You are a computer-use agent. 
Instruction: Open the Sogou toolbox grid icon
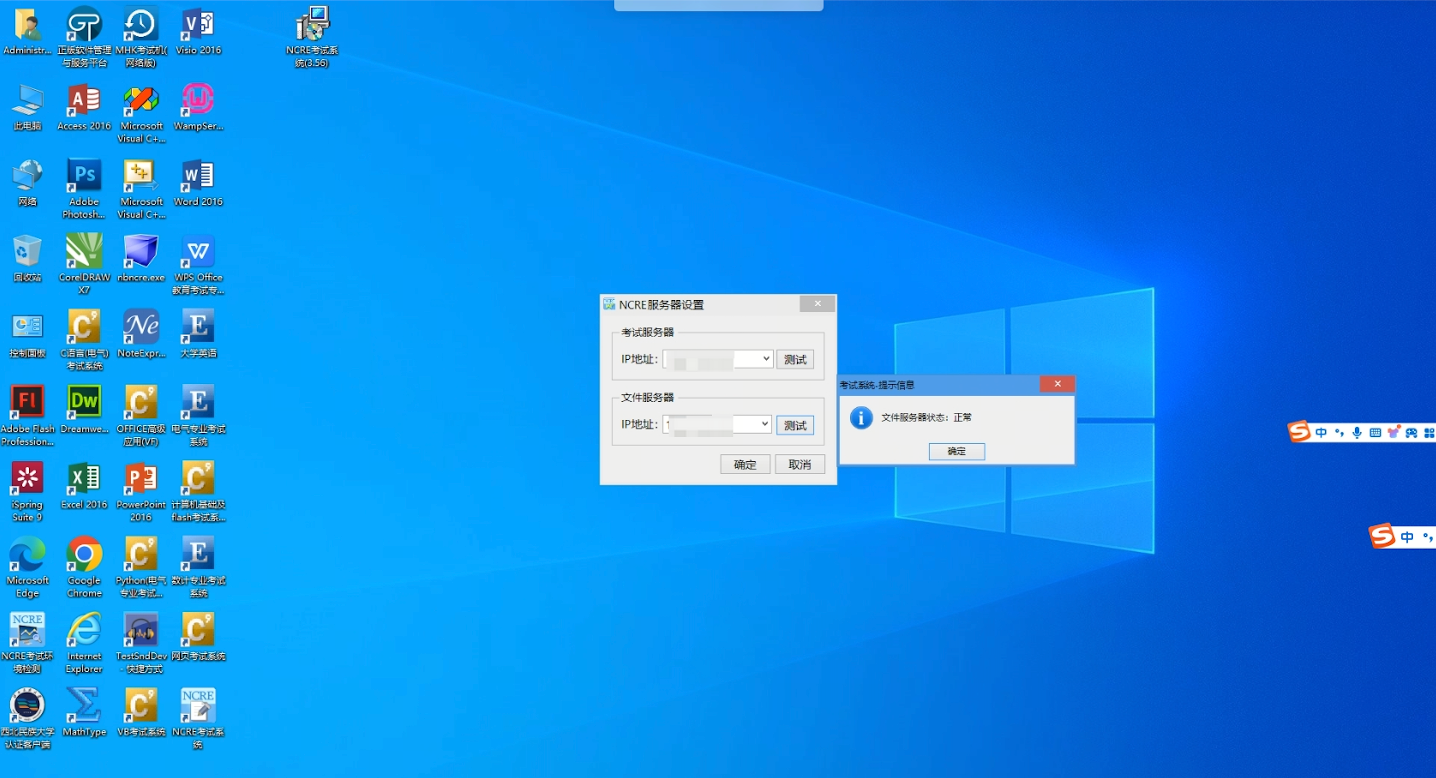(1429, 433)
